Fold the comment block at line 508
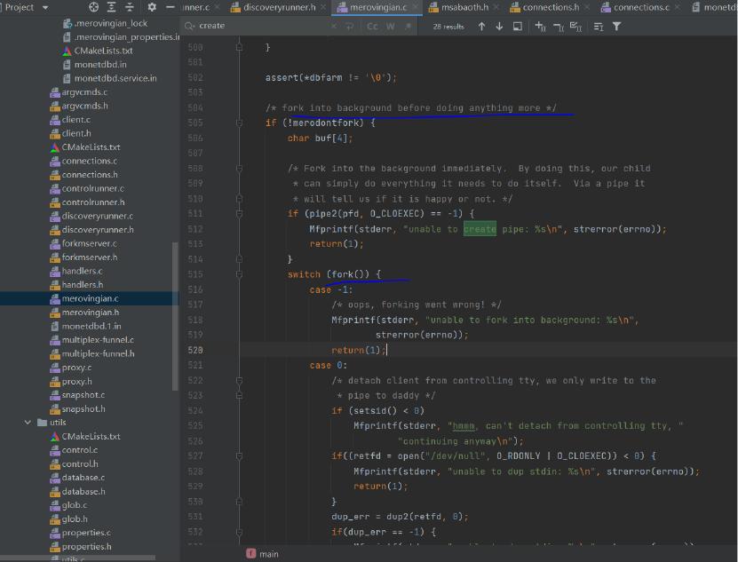Screen dimensions: 738x562 click(239, 168)
